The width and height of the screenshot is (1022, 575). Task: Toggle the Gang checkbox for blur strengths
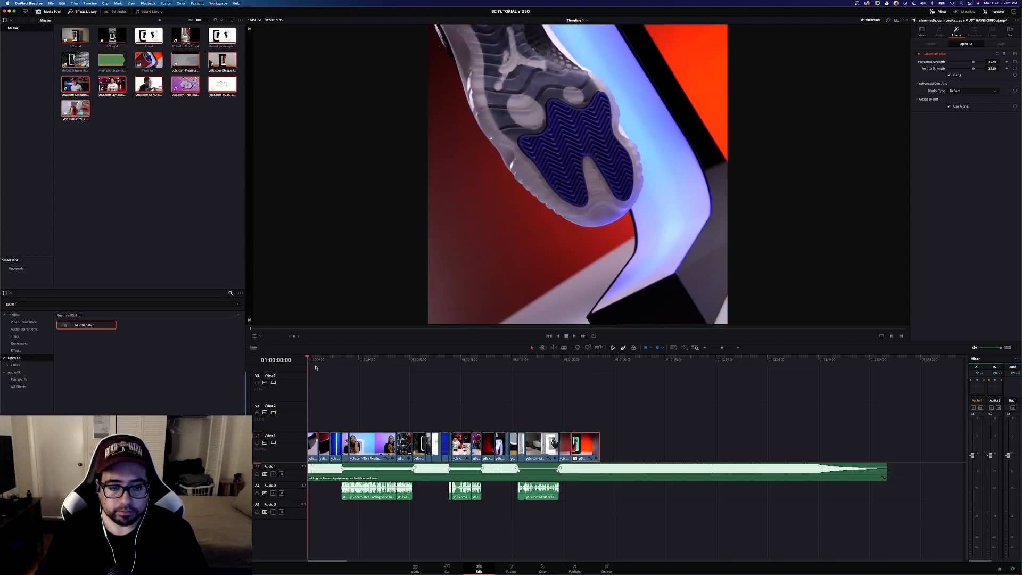[950, 75]
